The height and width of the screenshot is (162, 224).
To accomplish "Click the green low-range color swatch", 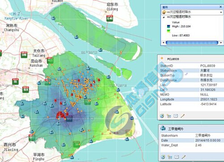I will coord(168,31).
